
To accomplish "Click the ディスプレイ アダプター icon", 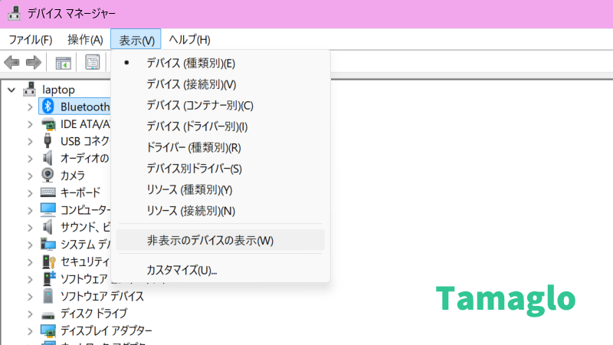I will 48,331.
